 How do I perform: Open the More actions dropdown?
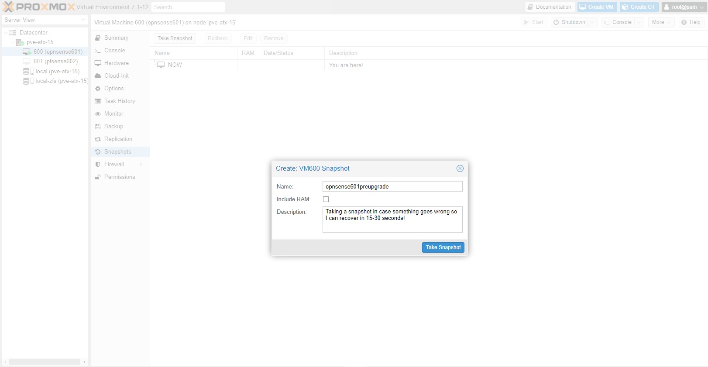pos(661,22)
